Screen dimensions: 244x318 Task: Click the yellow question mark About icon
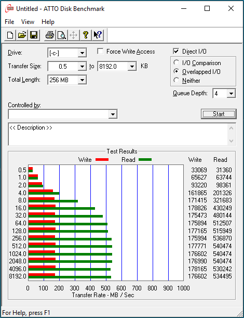click(86, 35)
